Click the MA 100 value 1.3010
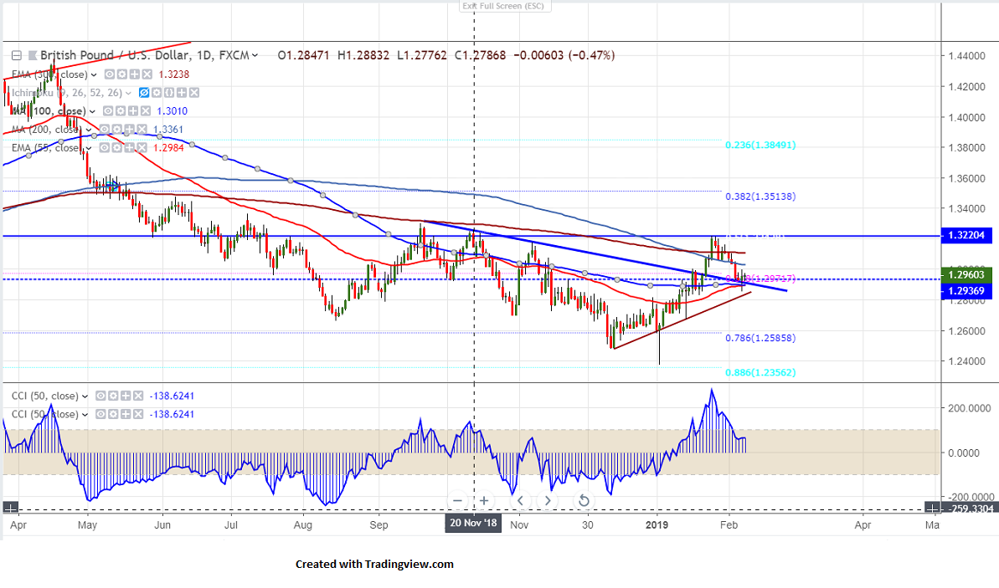 (x=172, y=110)
